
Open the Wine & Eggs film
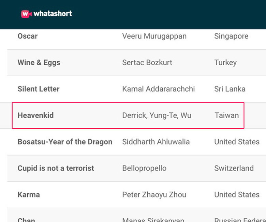(x=39, y=63)
